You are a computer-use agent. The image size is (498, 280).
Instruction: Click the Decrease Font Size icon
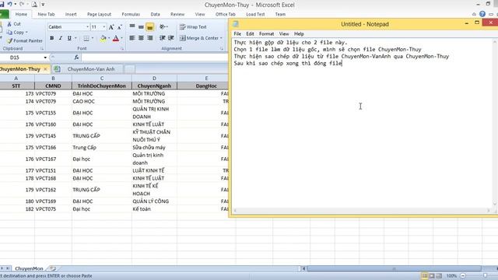click(x=120, y=27)
